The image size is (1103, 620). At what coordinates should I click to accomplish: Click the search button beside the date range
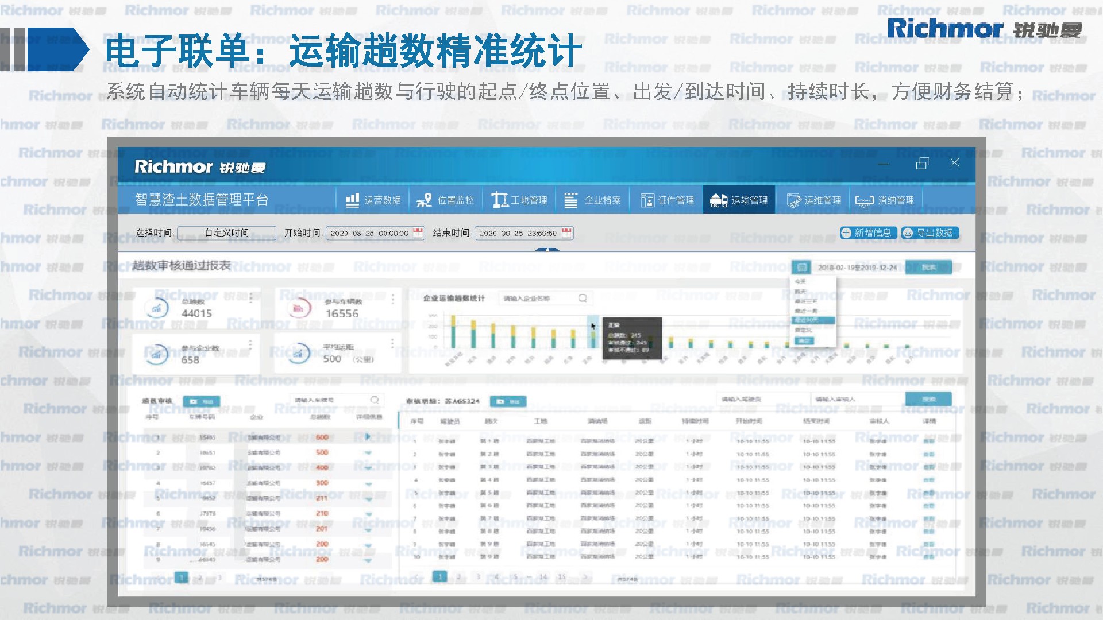pos(928,267)
